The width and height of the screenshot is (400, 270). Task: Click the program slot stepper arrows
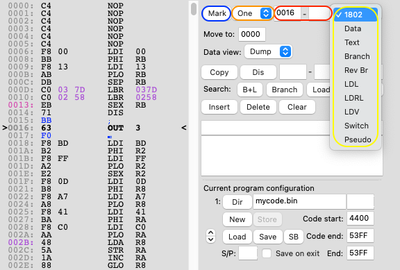210,236
